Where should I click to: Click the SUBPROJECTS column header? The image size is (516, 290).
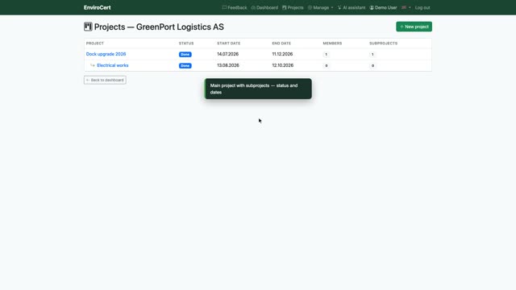coord(384,43)
